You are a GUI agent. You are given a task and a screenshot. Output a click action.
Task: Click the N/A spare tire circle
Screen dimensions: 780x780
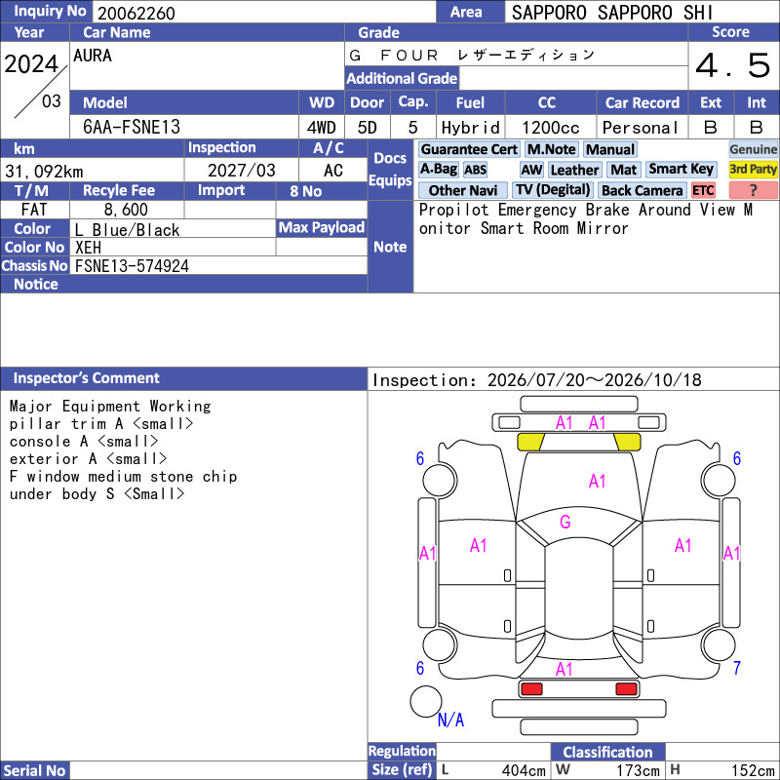[426, 701]
